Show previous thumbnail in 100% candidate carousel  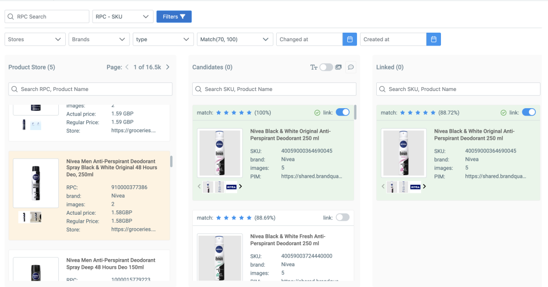(199, 187)
